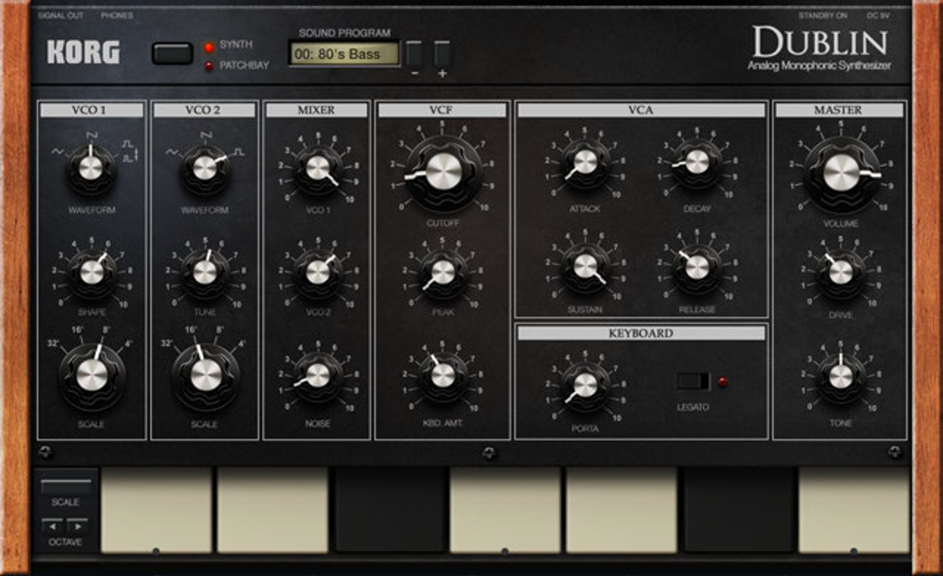Click the VCO 1 waveform selector knob
Screen dimensions: 943x576
point(91,168)
